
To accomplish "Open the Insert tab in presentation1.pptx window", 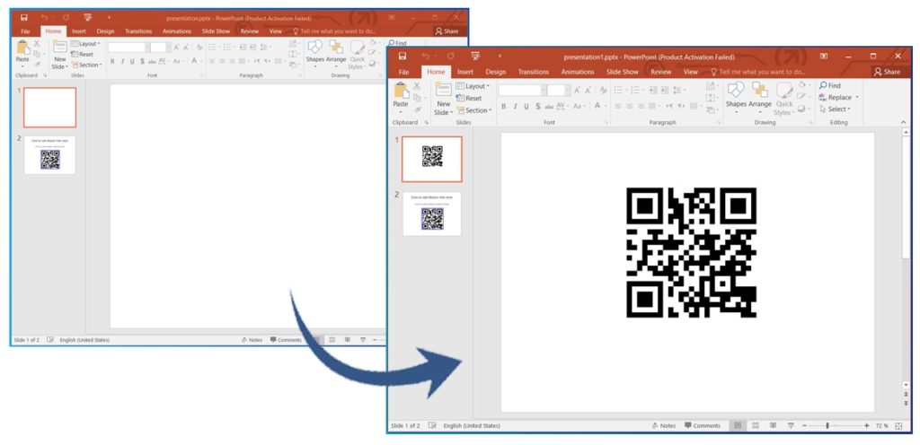I will click(x=464, y=72).
